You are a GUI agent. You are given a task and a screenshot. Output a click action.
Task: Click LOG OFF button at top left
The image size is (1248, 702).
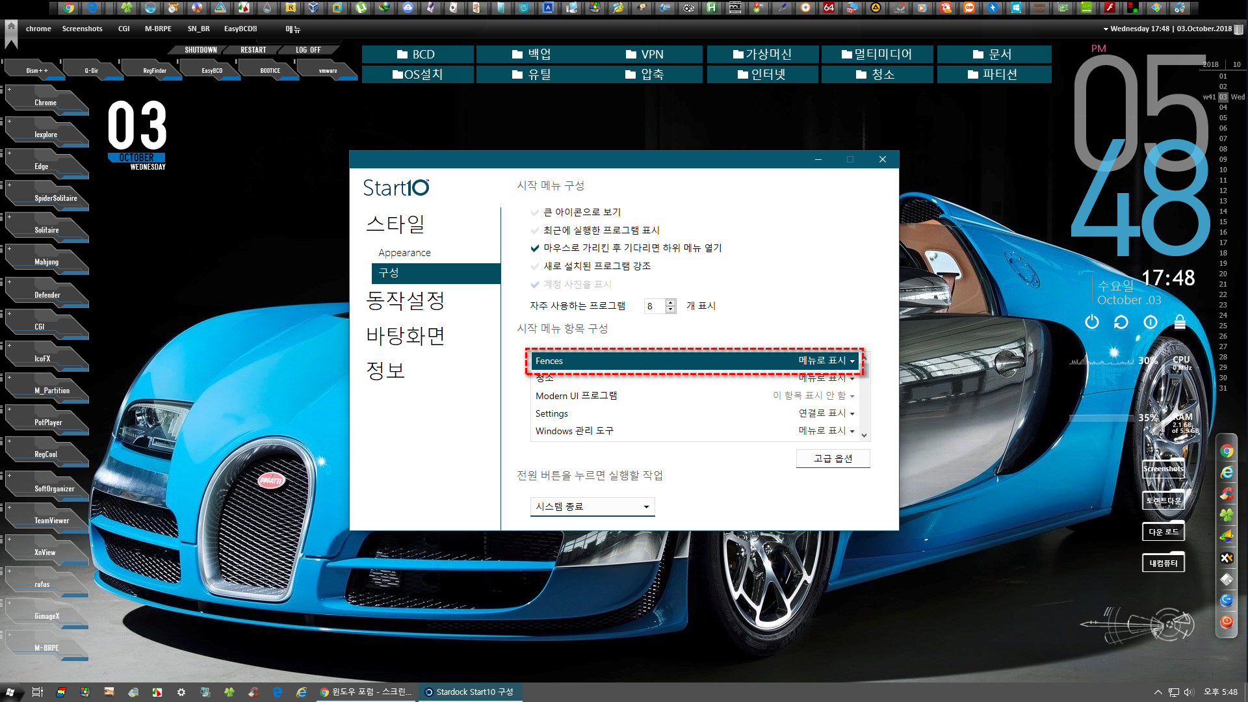coord(308,50)
